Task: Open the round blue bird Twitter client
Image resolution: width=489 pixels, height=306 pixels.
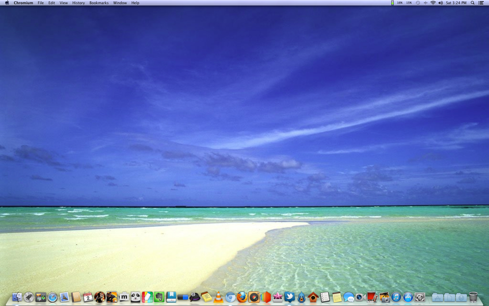Action: (x=301, y=297)
